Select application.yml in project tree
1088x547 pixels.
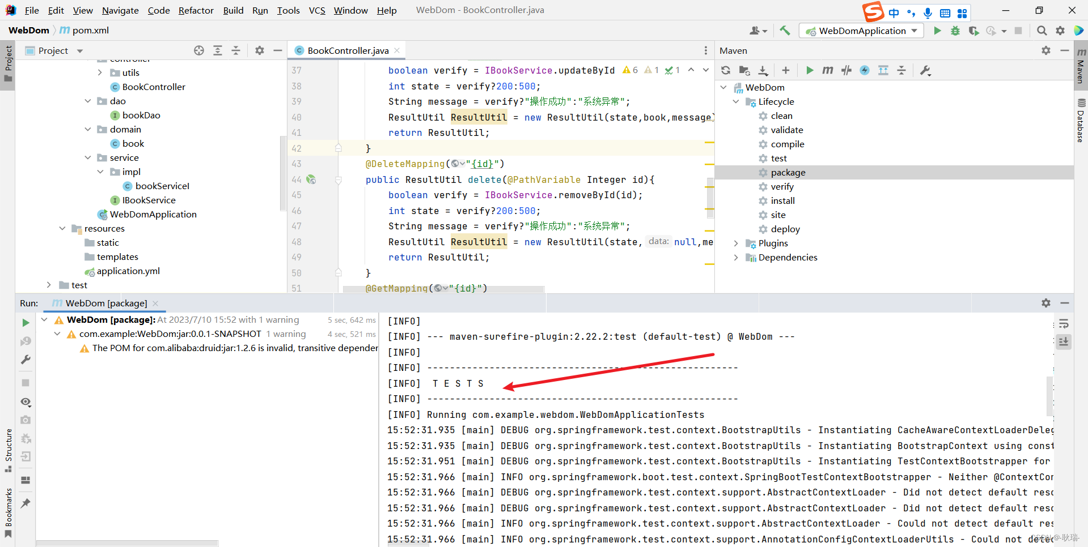click(128, 271)
